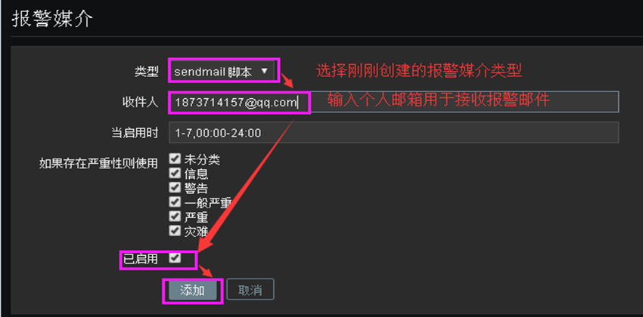The height and width of the screenshot is (317, 643).
Task: Toggle the 未分类 severity checkbox
Action: tap(175, 158)
